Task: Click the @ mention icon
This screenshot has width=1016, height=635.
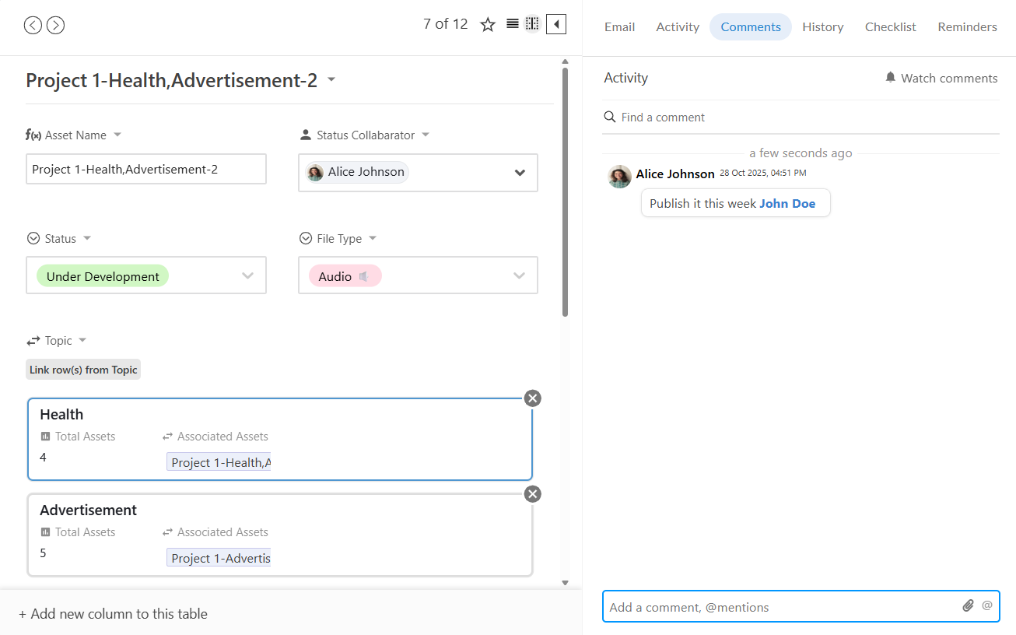Action: pyautogui.click(x=987, y=605)
